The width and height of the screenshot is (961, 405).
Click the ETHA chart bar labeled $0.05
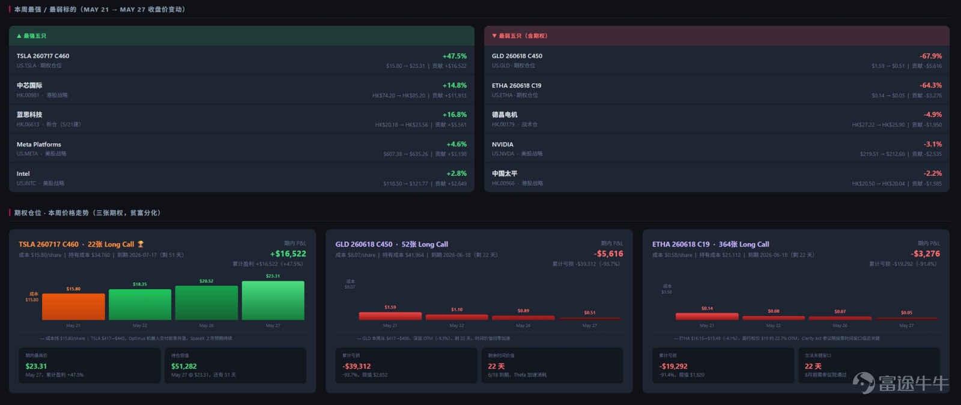[x=906, y=318]
